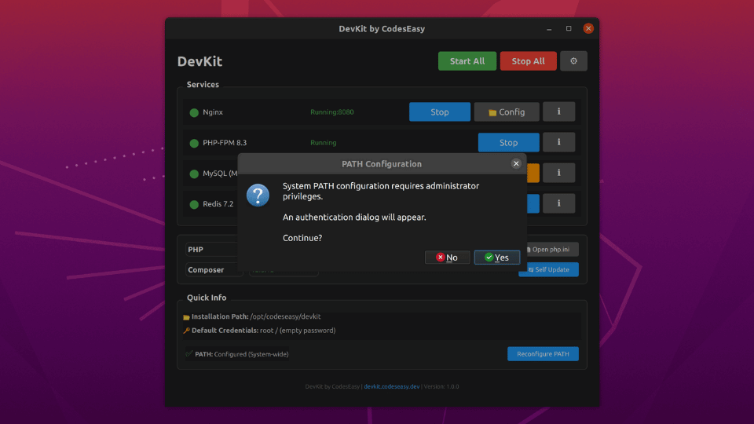Click the Redis green status indicator
Screen dimensions: 754x424
tap(194, 204)
